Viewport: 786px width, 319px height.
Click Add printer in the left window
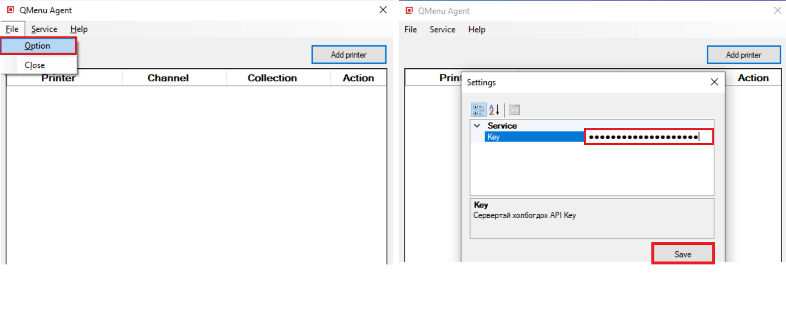coord(349,55)
